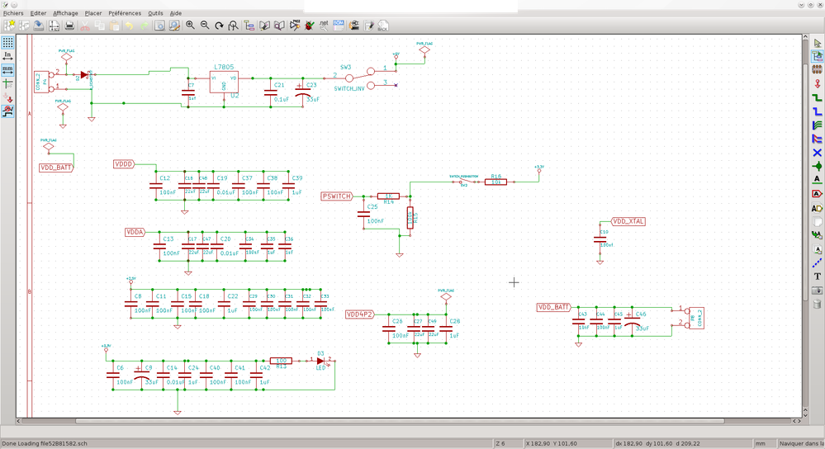Screen dimensions: 825x449
Task: Click the New schematic icon
Action: coord(9,26)
